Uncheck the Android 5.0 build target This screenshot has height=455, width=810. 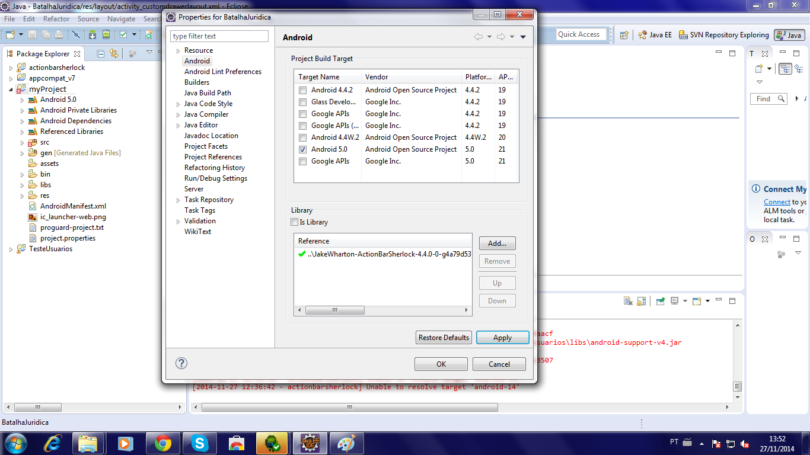click(303, 149)
